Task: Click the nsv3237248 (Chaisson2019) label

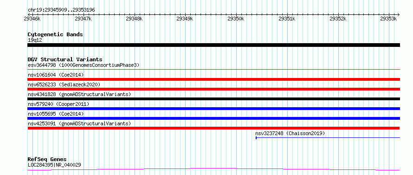Action: [290, 133]
